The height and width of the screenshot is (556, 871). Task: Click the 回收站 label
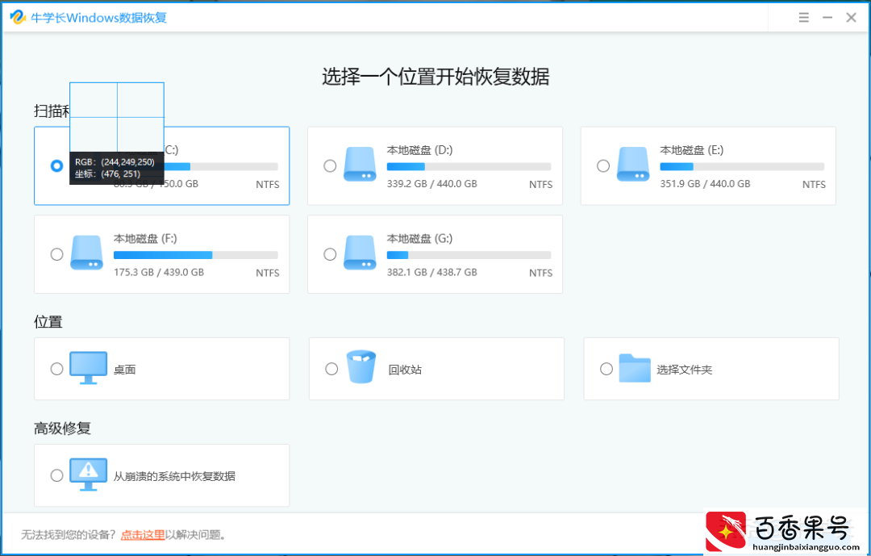405,370
